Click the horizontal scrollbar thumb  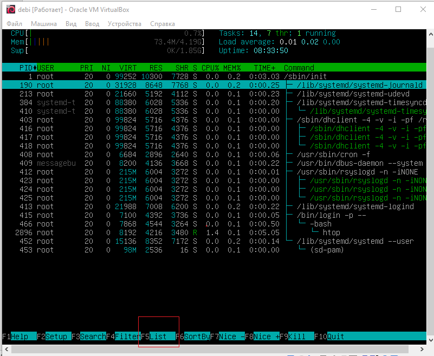click(210, 349)
